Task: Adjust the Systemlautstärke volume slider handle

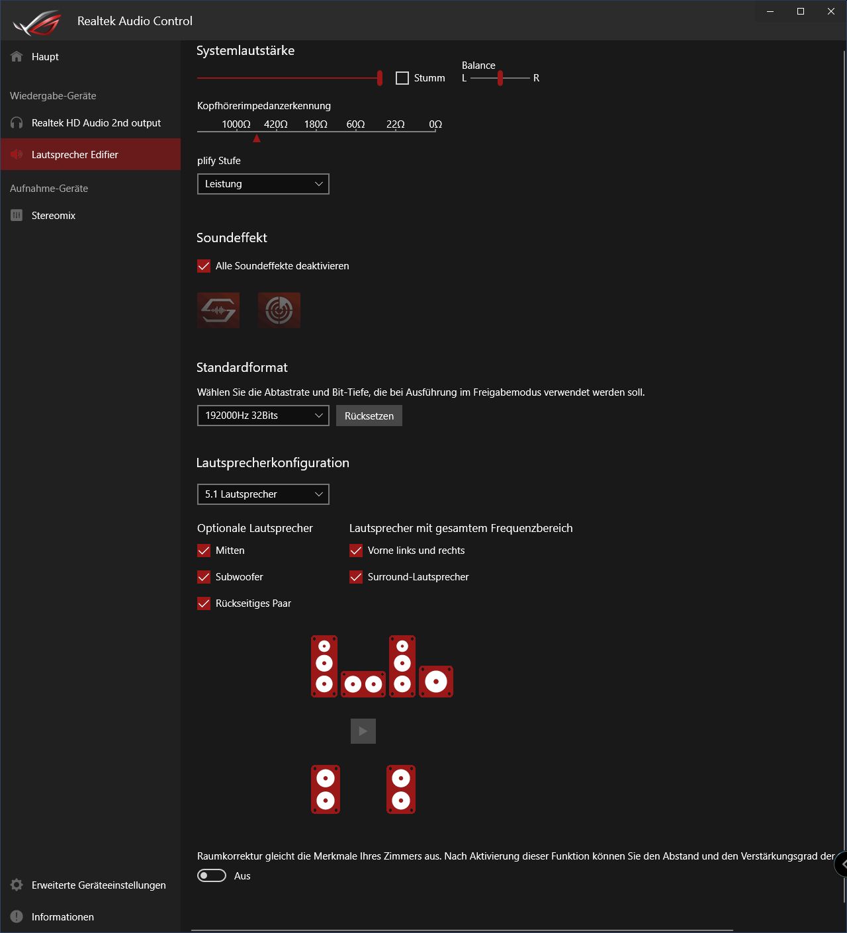Action: coord(380,78)
